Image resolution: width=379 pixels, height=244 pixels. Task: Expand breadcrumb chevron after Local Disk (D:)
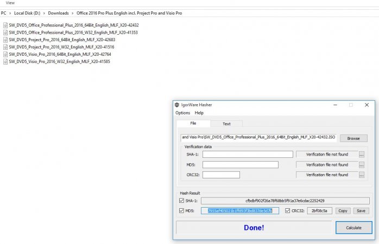pyautogui.click(x=44, y=13)
